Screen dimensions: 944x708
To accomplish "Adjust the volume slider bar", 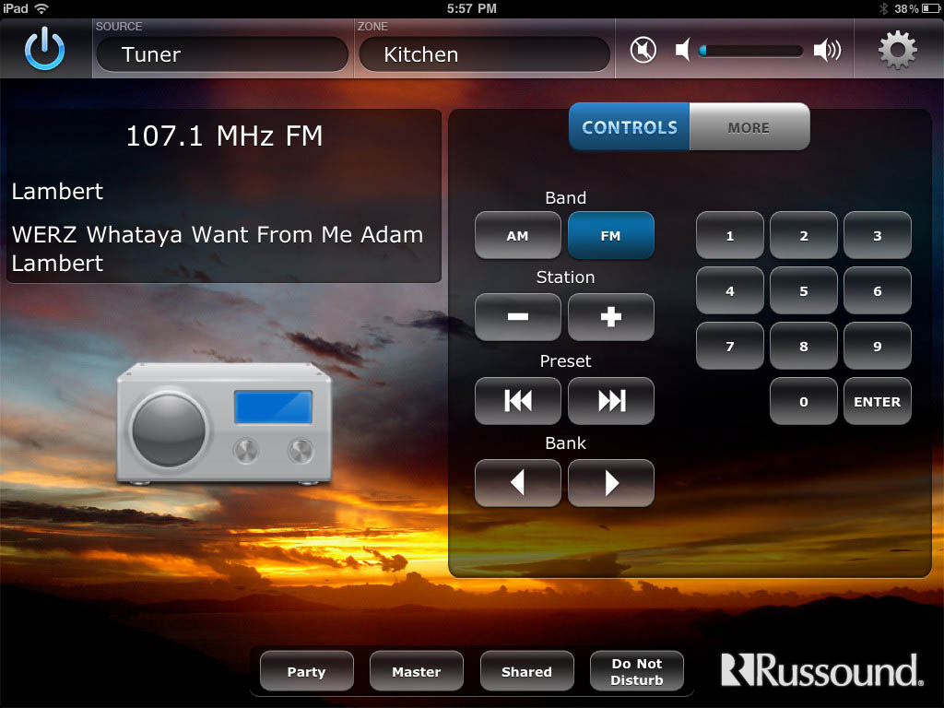I will [750, 51].
